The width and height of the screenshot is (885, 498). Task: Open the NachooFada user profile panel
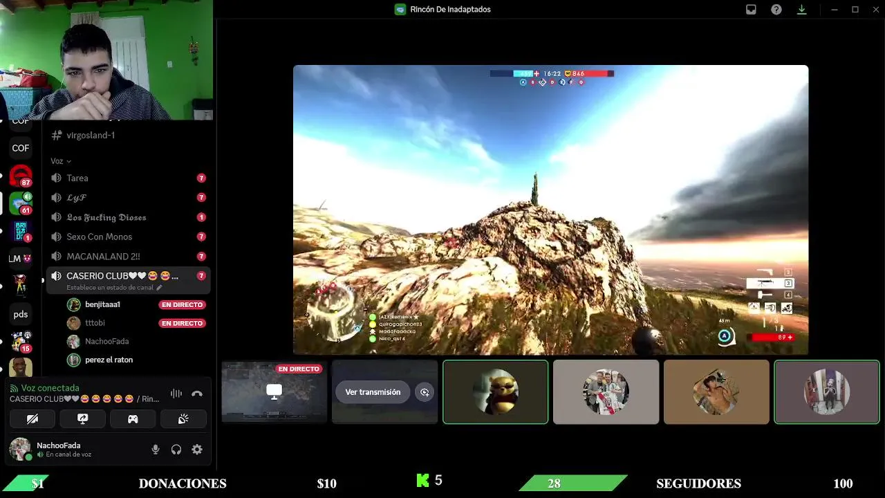[x=52, y=450]
